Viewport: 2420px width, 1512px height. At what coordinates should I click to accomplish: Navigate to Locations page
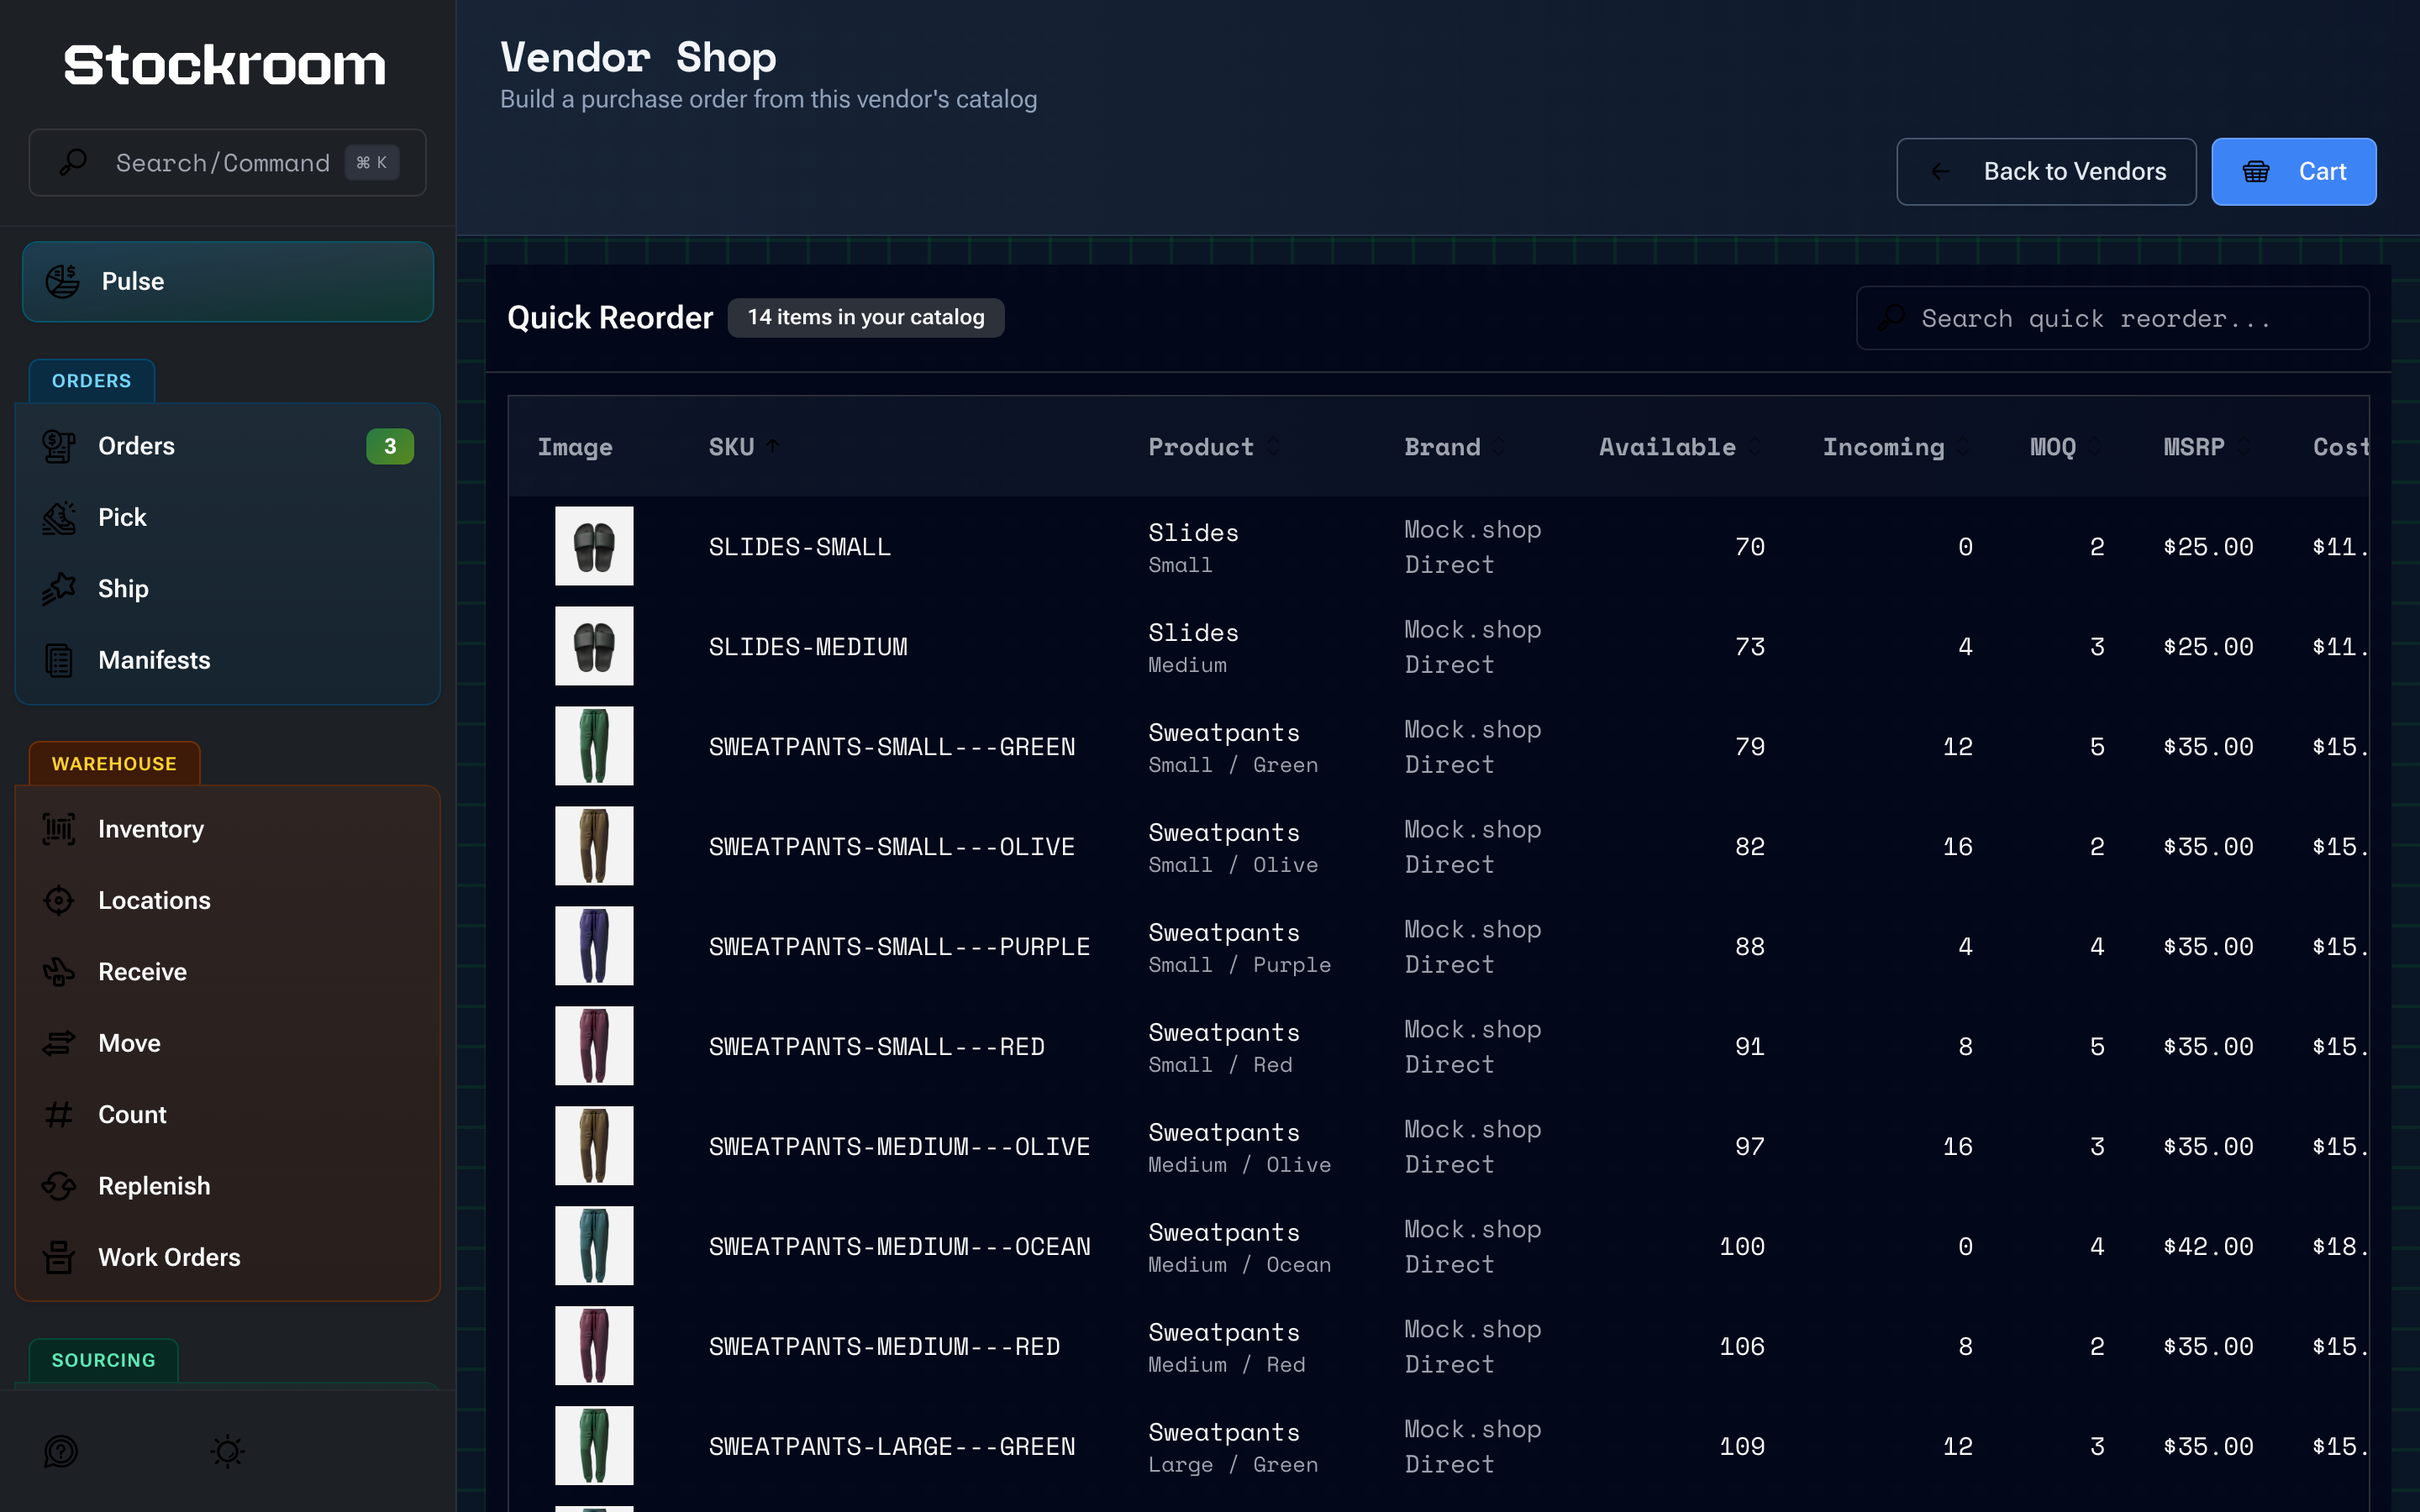tap(228, 900)
